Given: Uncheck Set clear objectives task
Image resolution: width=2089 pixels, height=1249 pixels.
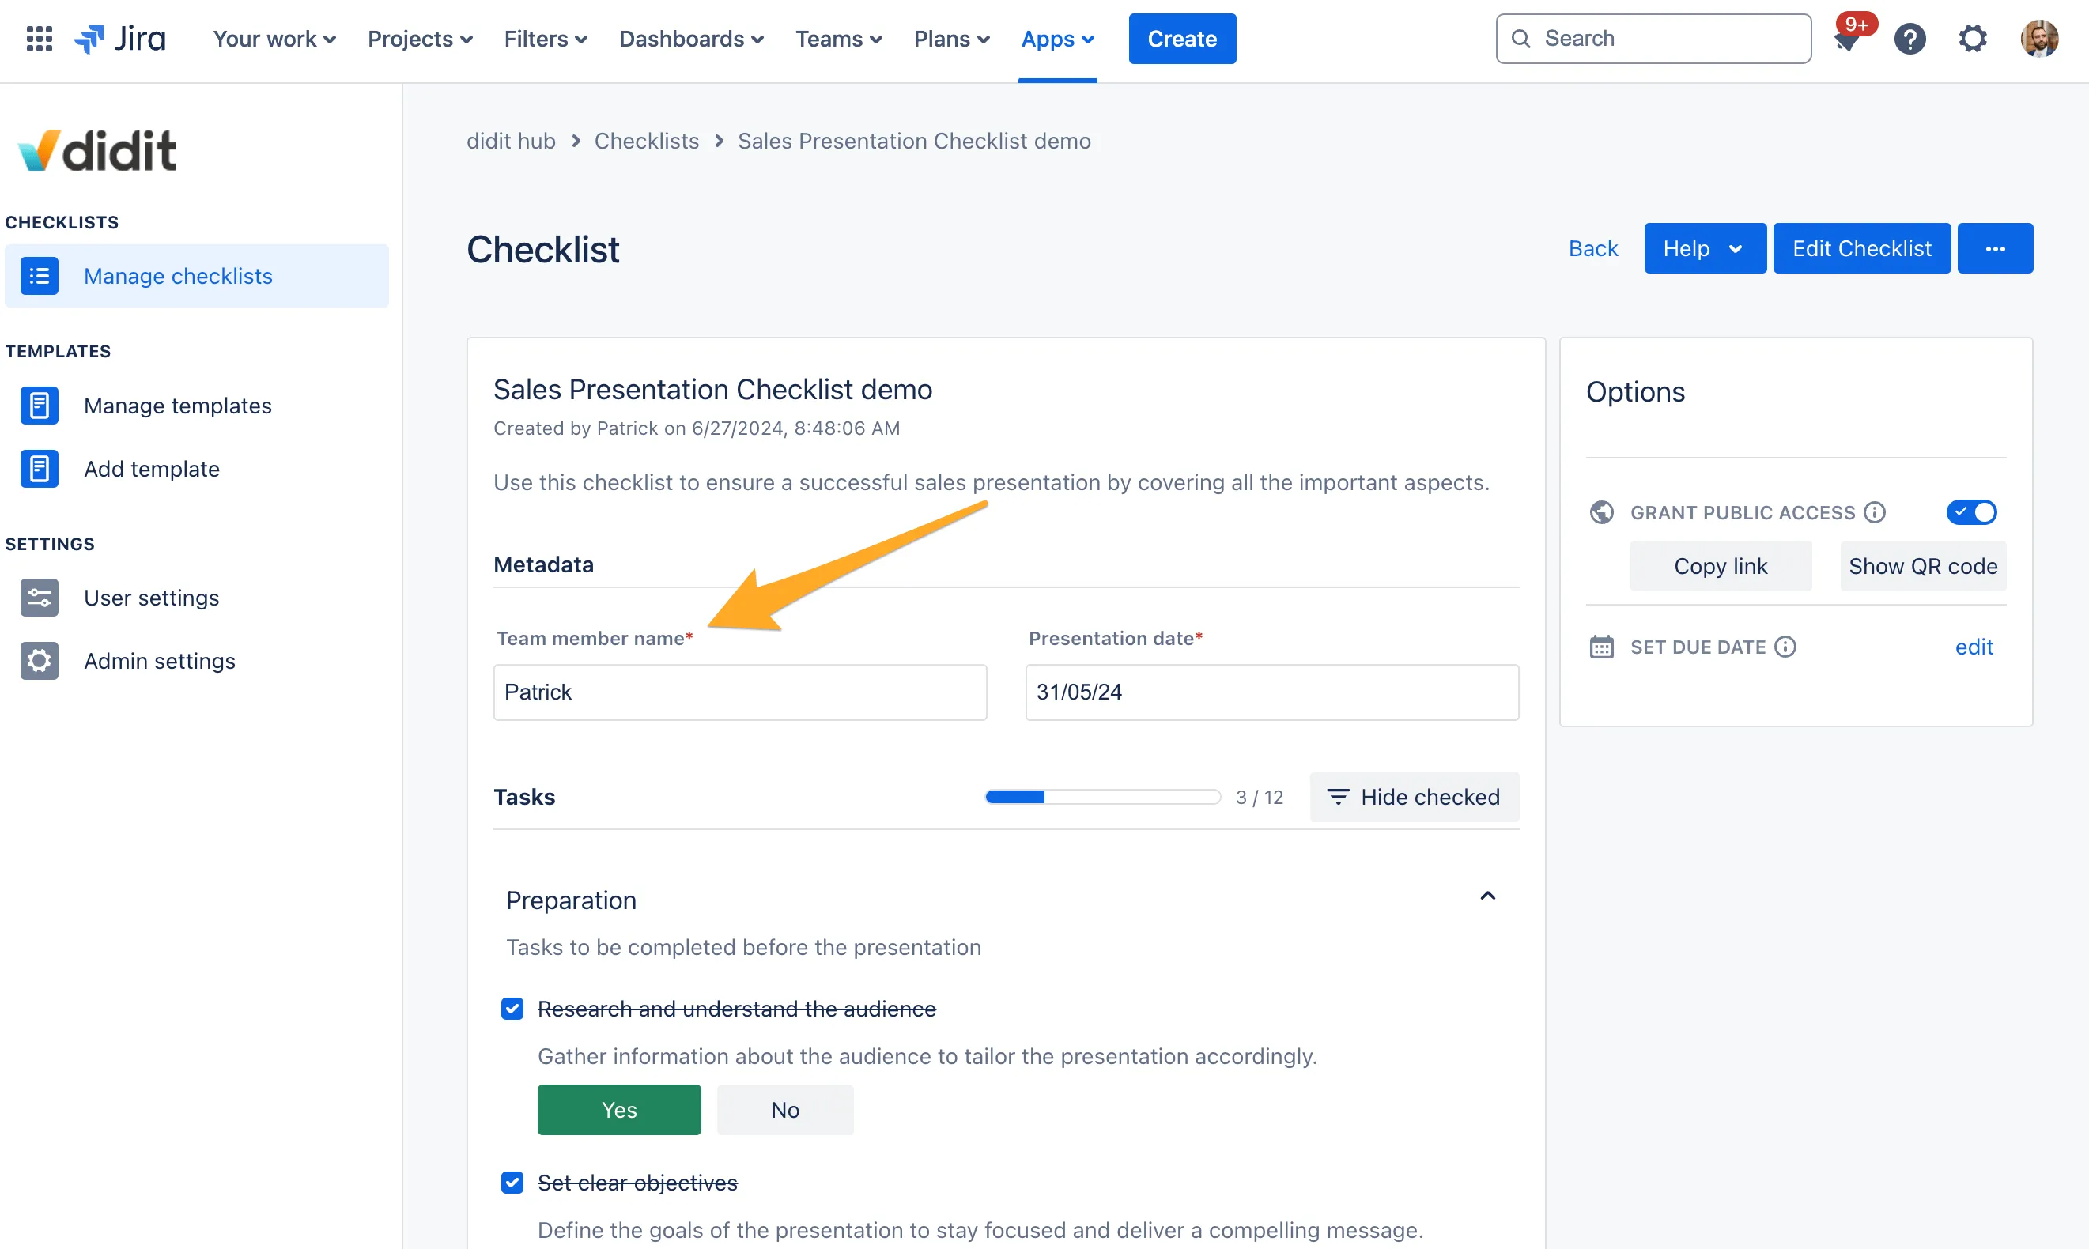Looking at the screenshot, I should tap(512, 1183).
